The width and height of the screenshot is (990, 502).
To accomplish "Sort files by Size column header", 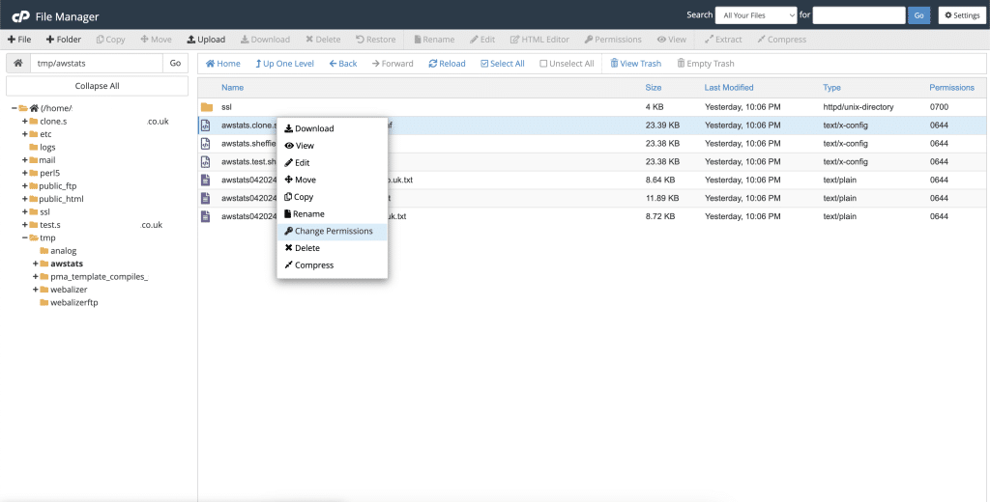I will (x=654, y=88).
